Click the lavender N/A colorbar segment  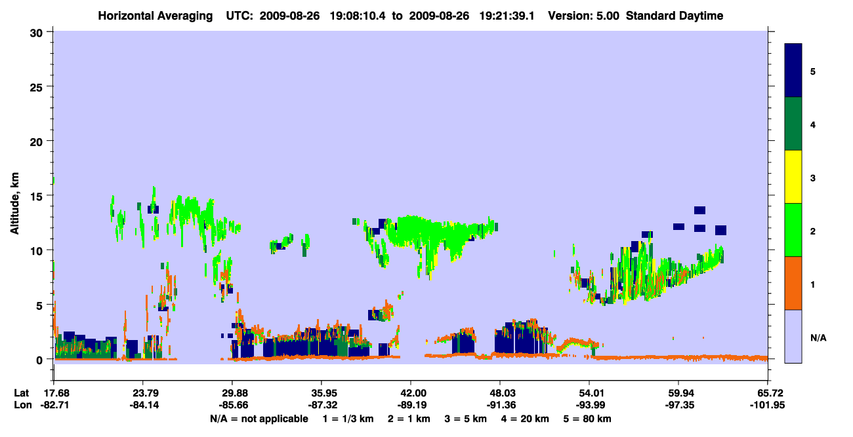click(x=793, y=336)
